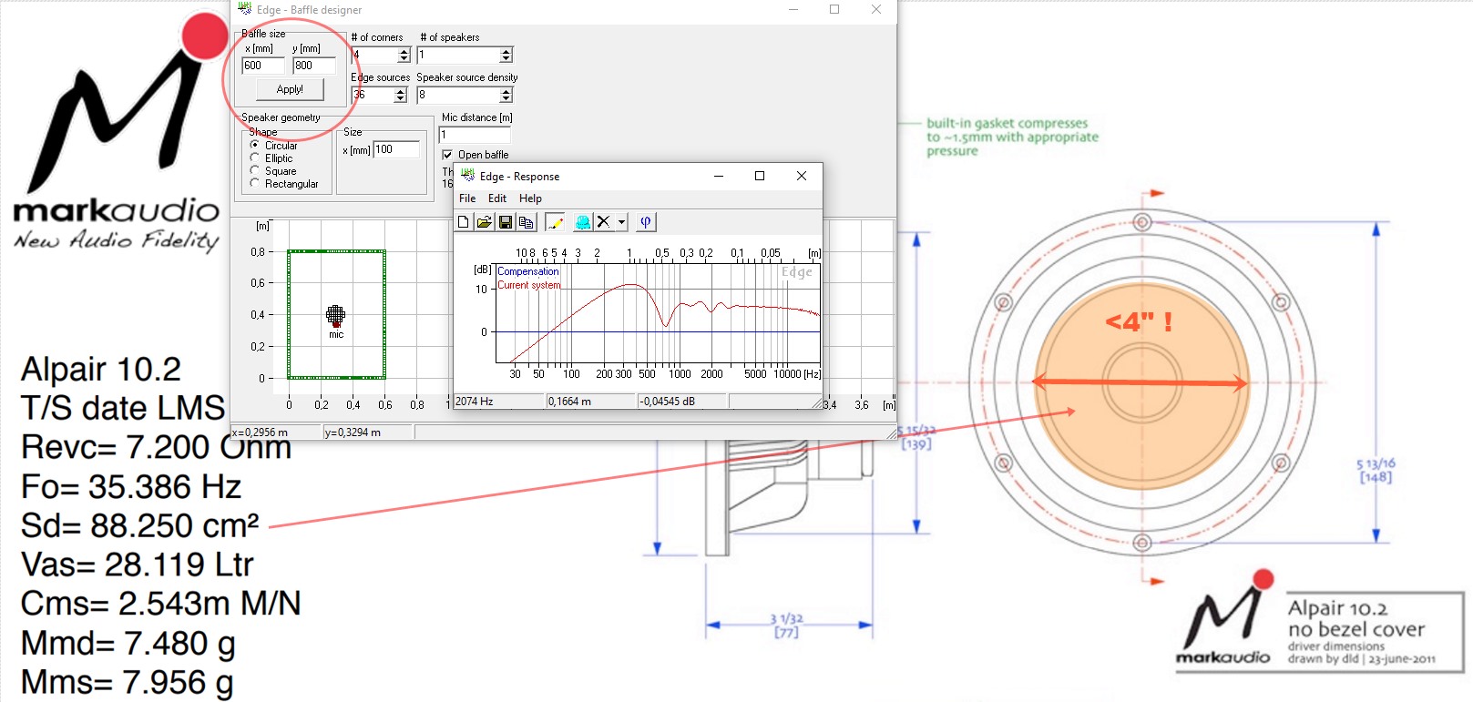Click the speaker Size x [mm] field
Viewport: 1473px width, 702px height.
(397, 149)
